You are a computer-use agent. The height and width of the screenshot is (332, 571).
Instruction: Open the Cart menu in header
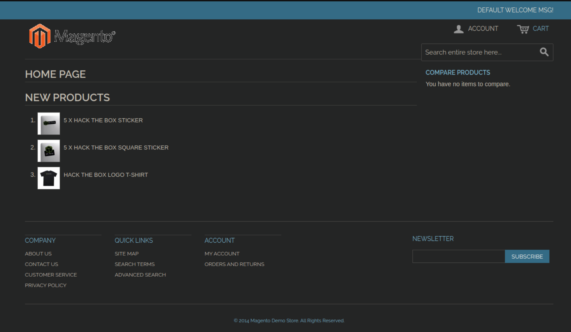(x=540, y=29)
